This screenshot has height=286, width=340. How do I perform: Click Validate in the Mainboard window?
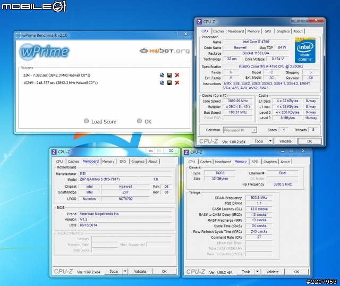[x=140, y=272]
